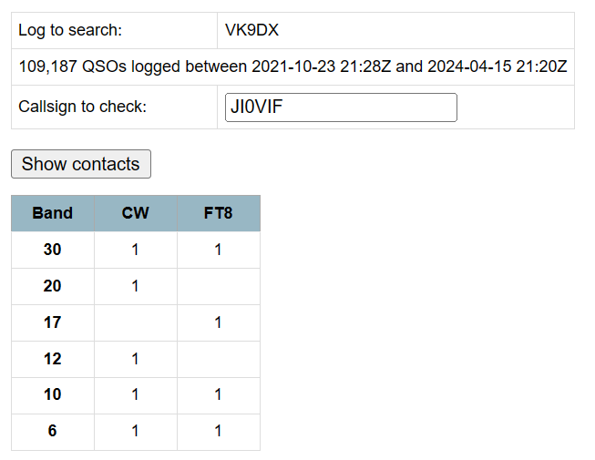Select the CW count for 6 band
The height and width of the screenshot is (460, 595).
click(135, 432)
